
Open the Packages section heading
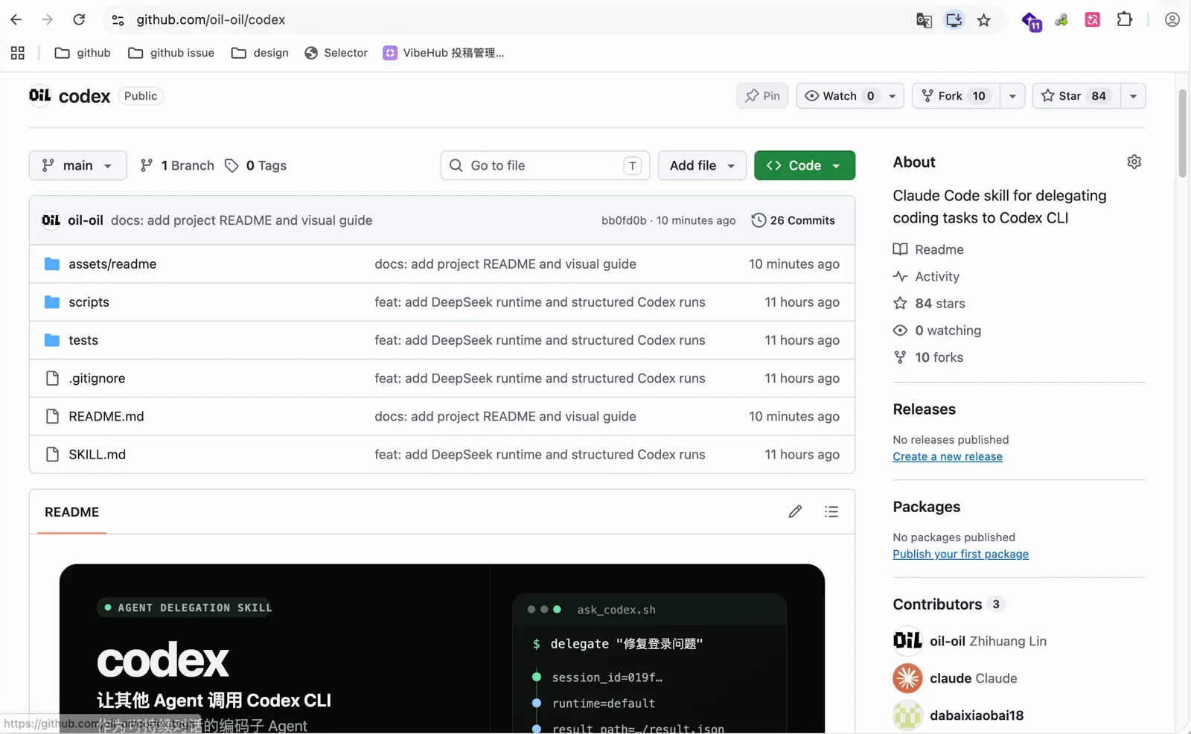[927, 507]
